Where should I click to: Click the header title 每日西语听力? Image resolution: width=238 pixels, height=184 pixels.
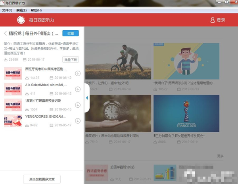coord(42,20)
